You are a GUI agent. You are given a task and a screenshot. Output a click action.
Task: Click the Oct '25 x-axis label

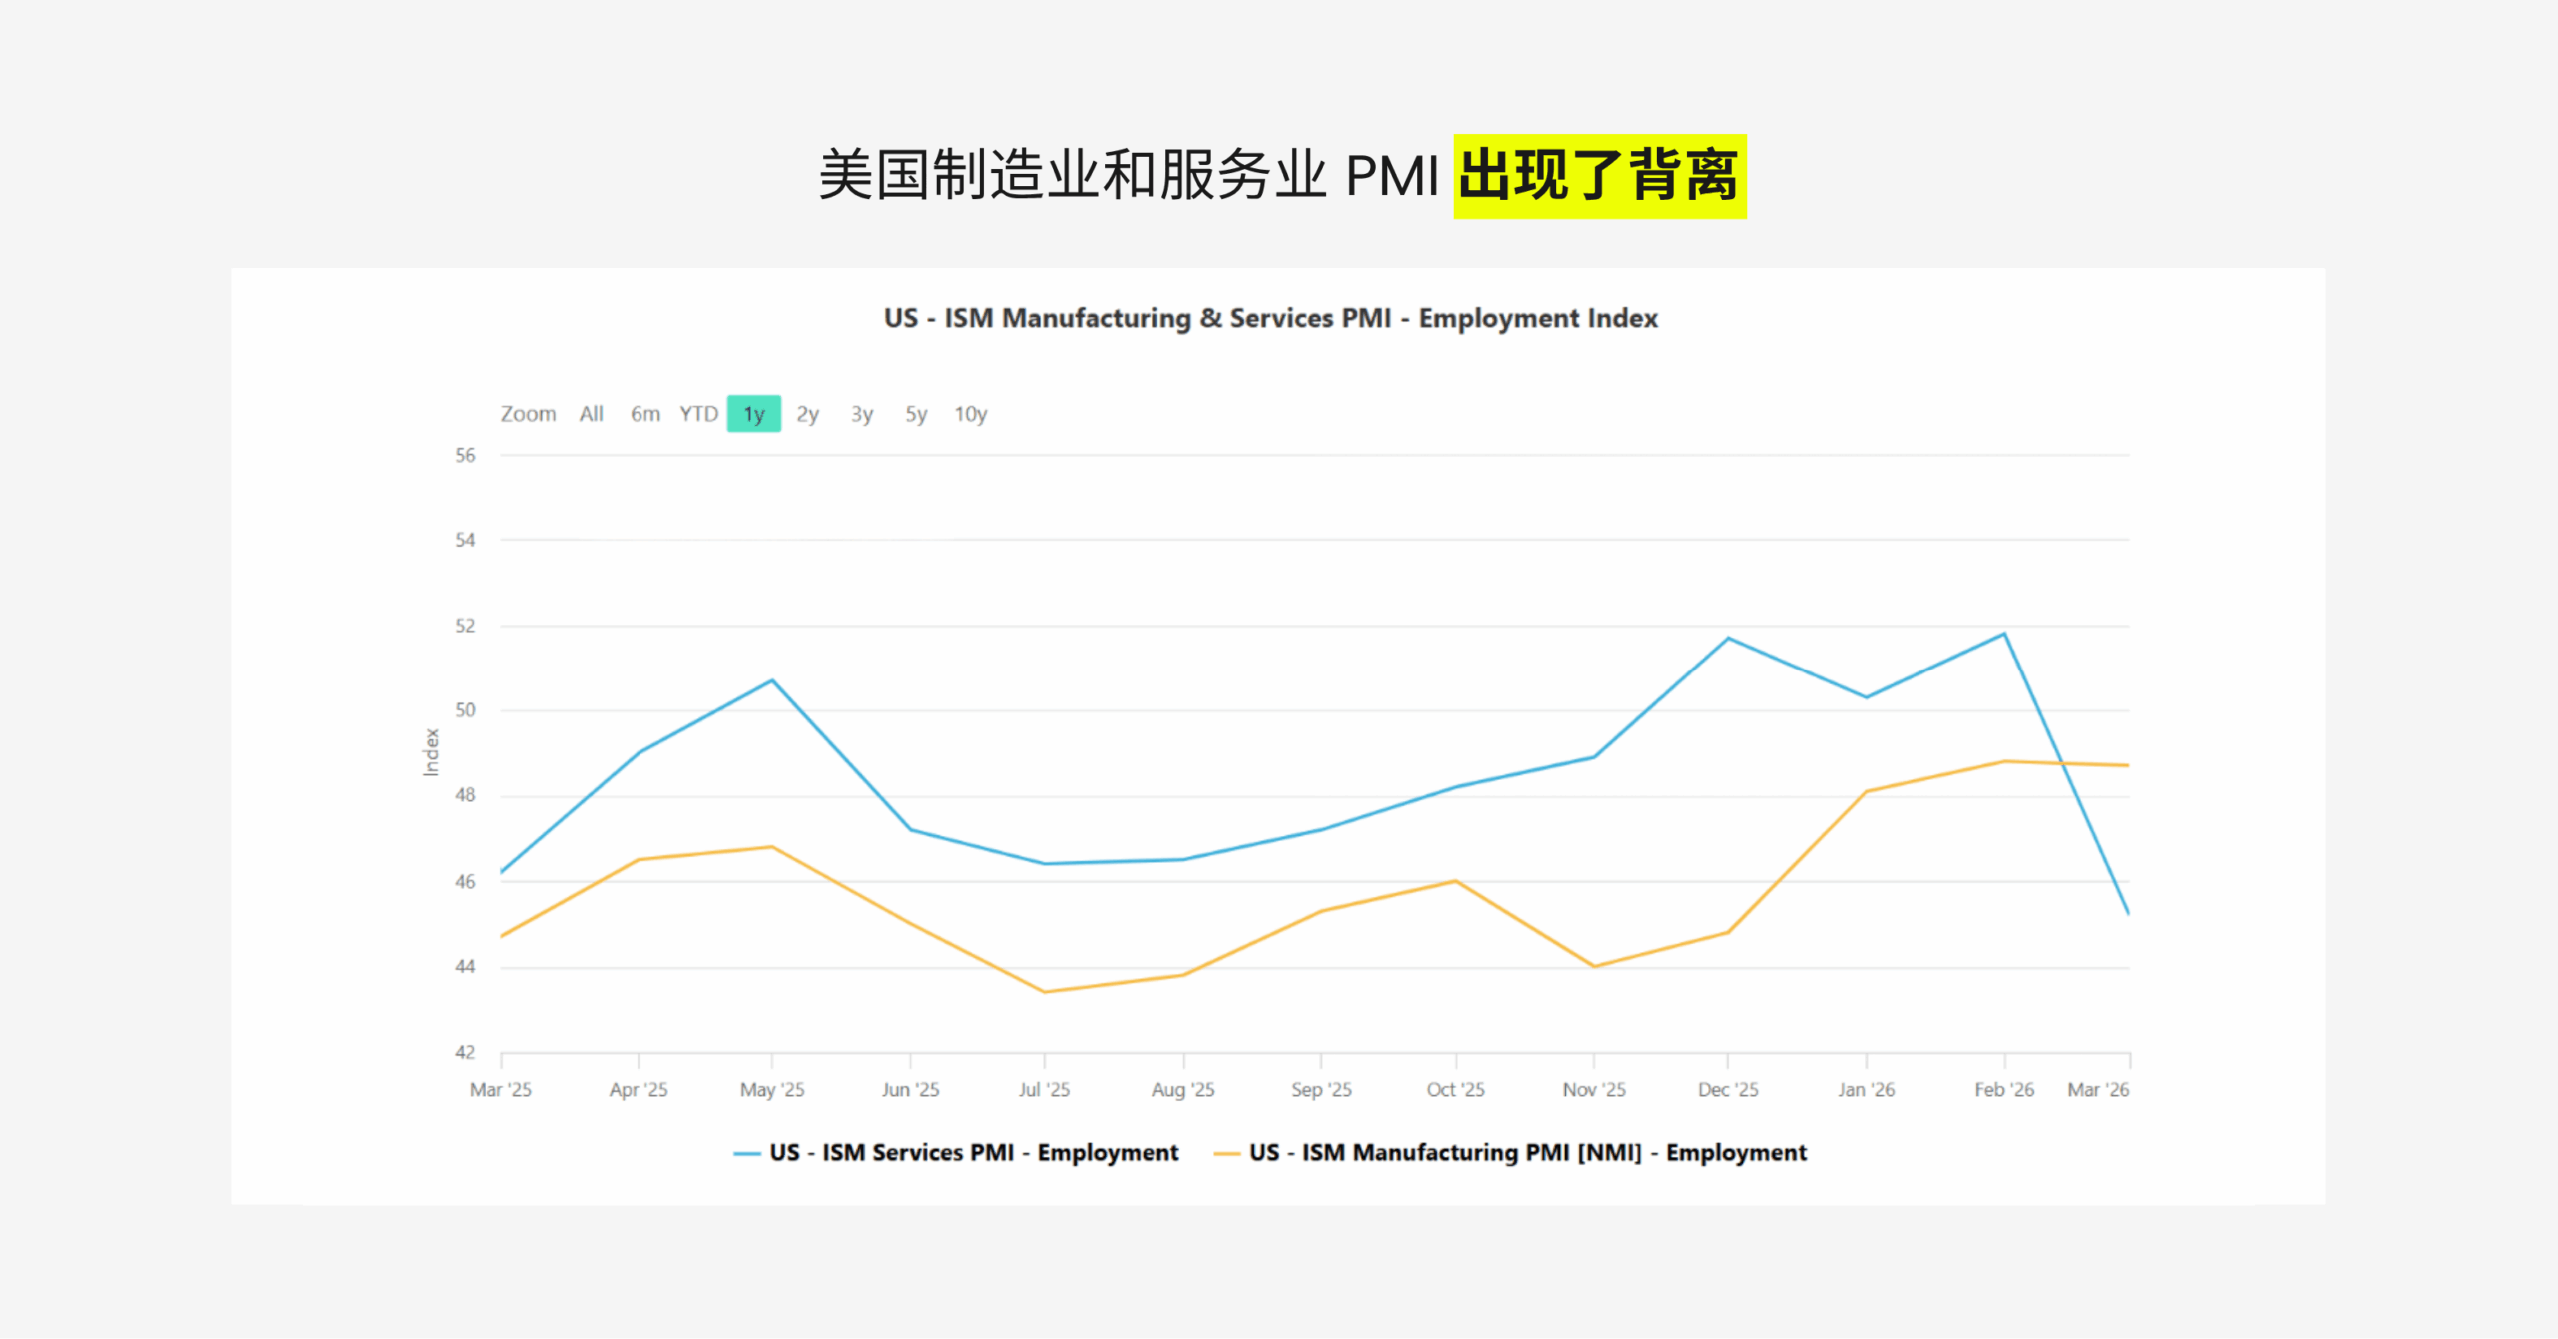click(1455, 1089)
